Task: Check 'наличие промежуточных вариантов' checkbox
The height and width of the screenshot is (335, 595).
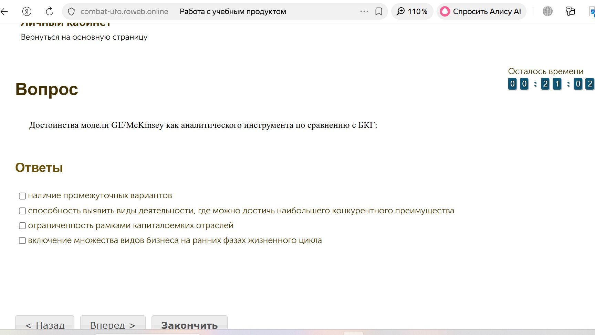Action: point(22,196)
